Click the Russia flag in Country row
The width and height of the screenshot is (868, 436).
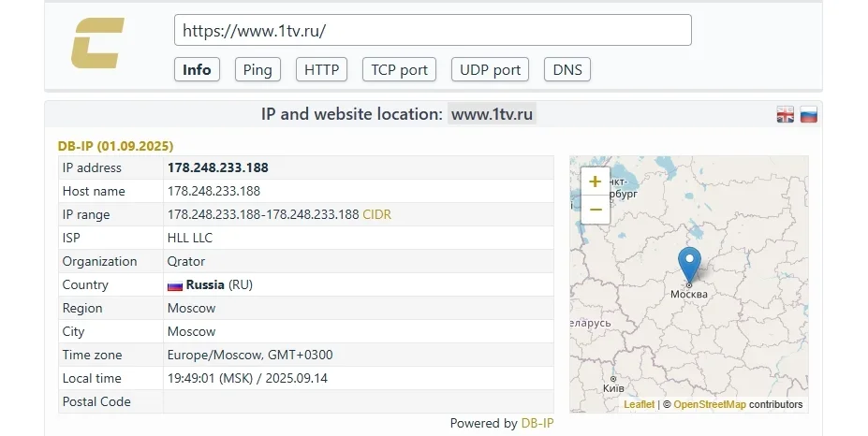coord(175,285)
